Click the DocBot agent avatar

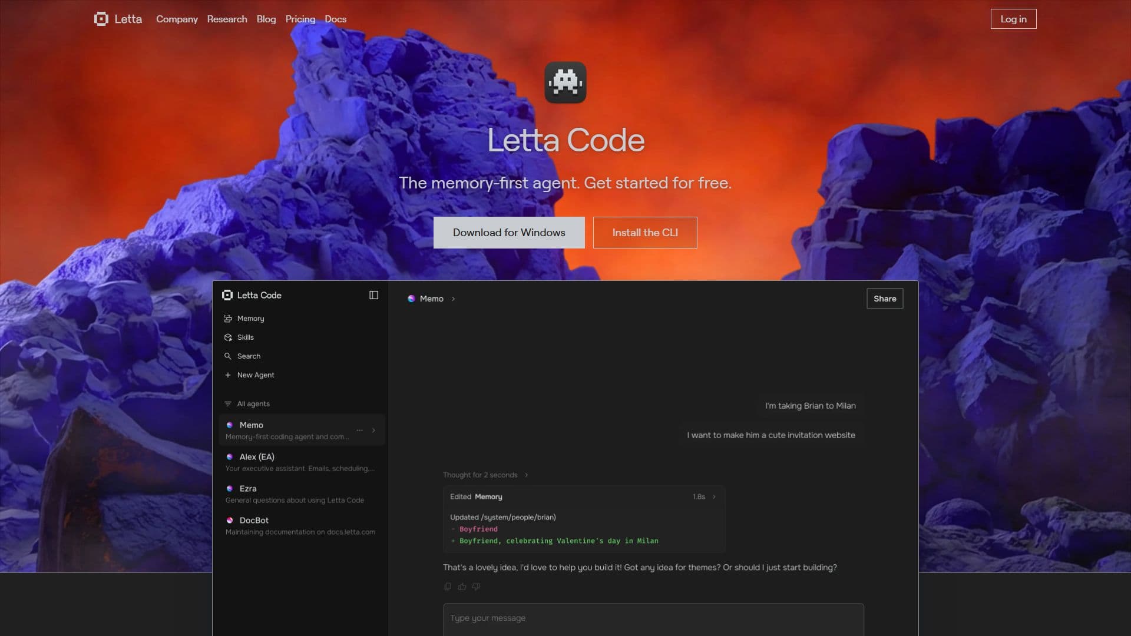230,521
